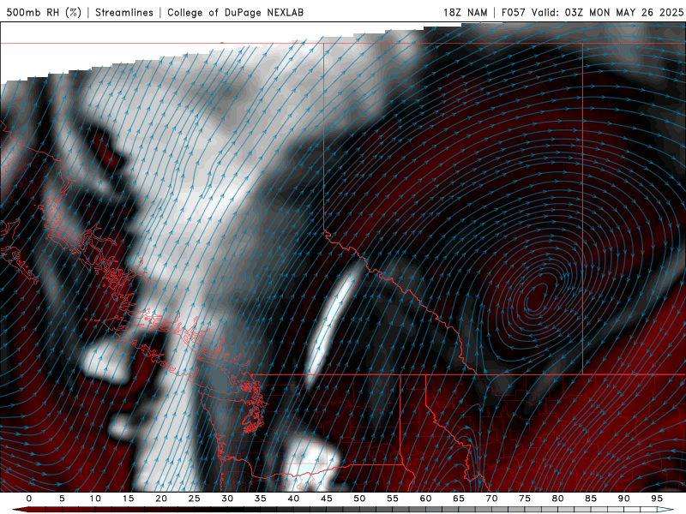Click the colorbar label '55'
The height and width of the screenshot is (514, 686).
[x=393, y=499]
